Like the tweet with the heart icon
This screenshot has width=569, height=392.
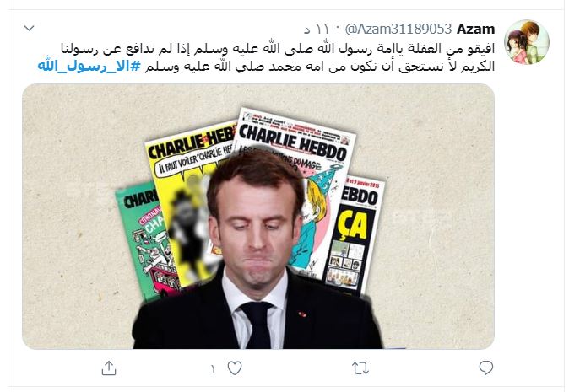(x=235, y=368)
